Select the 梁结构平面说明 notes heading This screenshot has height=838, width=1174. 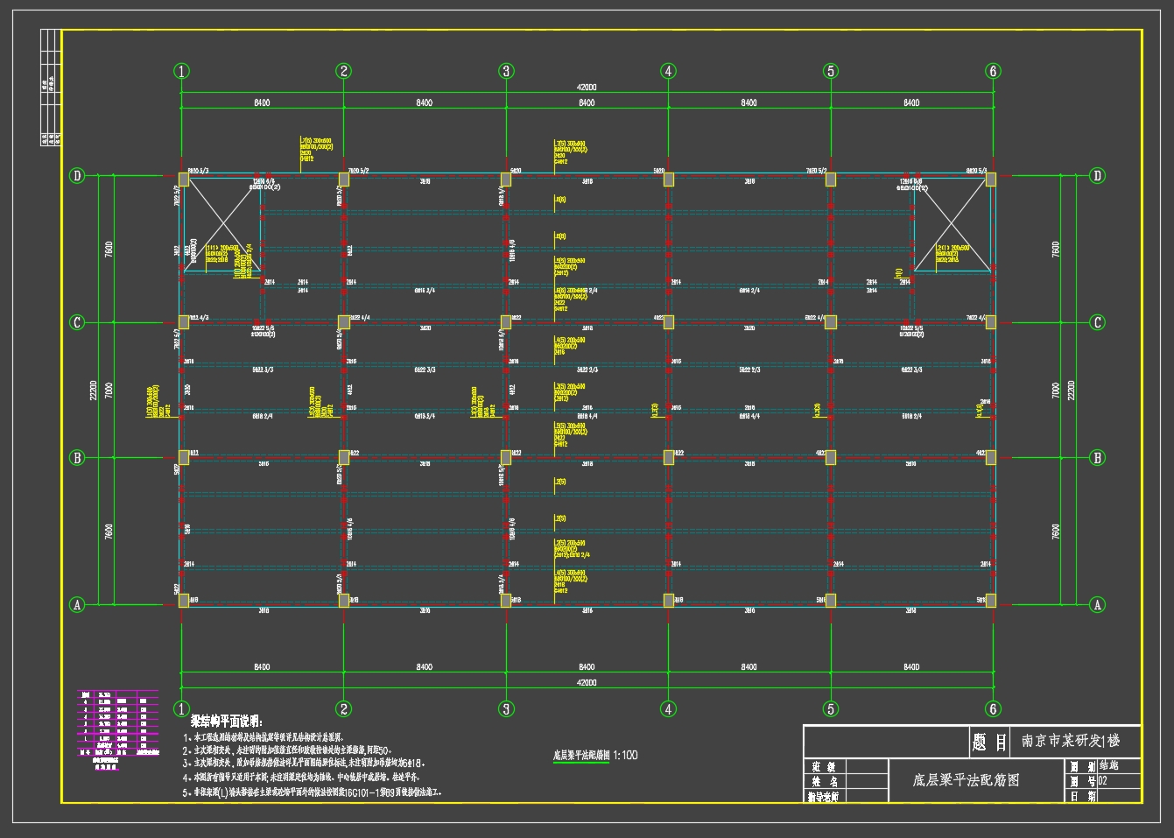point(226,721)
